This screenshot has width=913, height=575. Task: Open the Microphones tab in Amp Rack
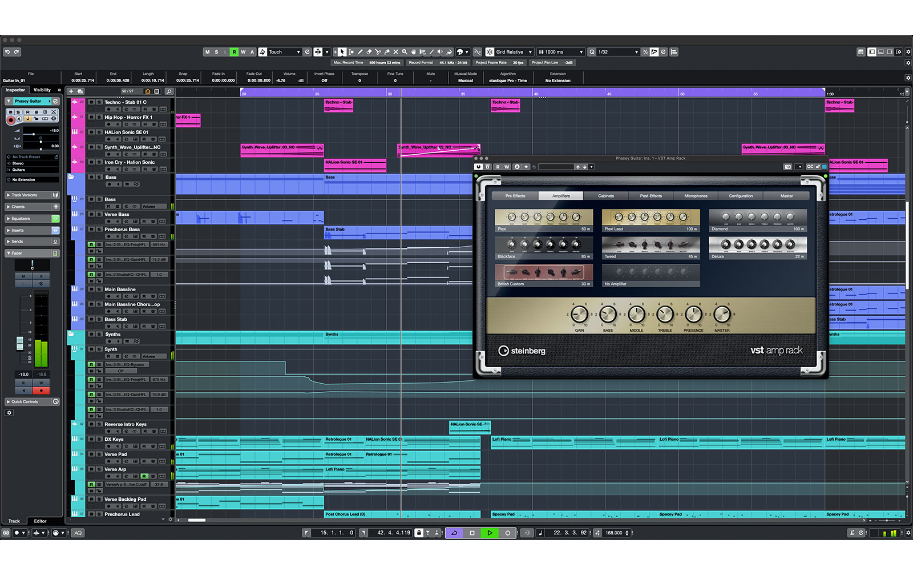click(696, 196)
